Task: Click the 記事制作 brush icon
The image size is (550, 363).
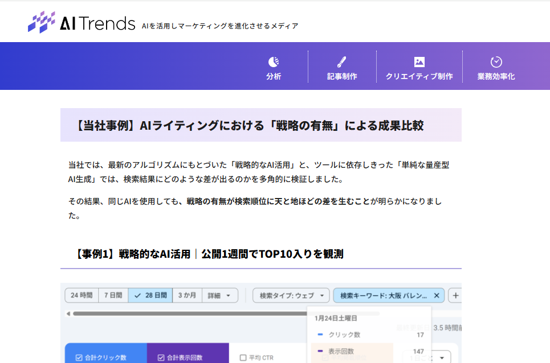Action: [342, 62]
